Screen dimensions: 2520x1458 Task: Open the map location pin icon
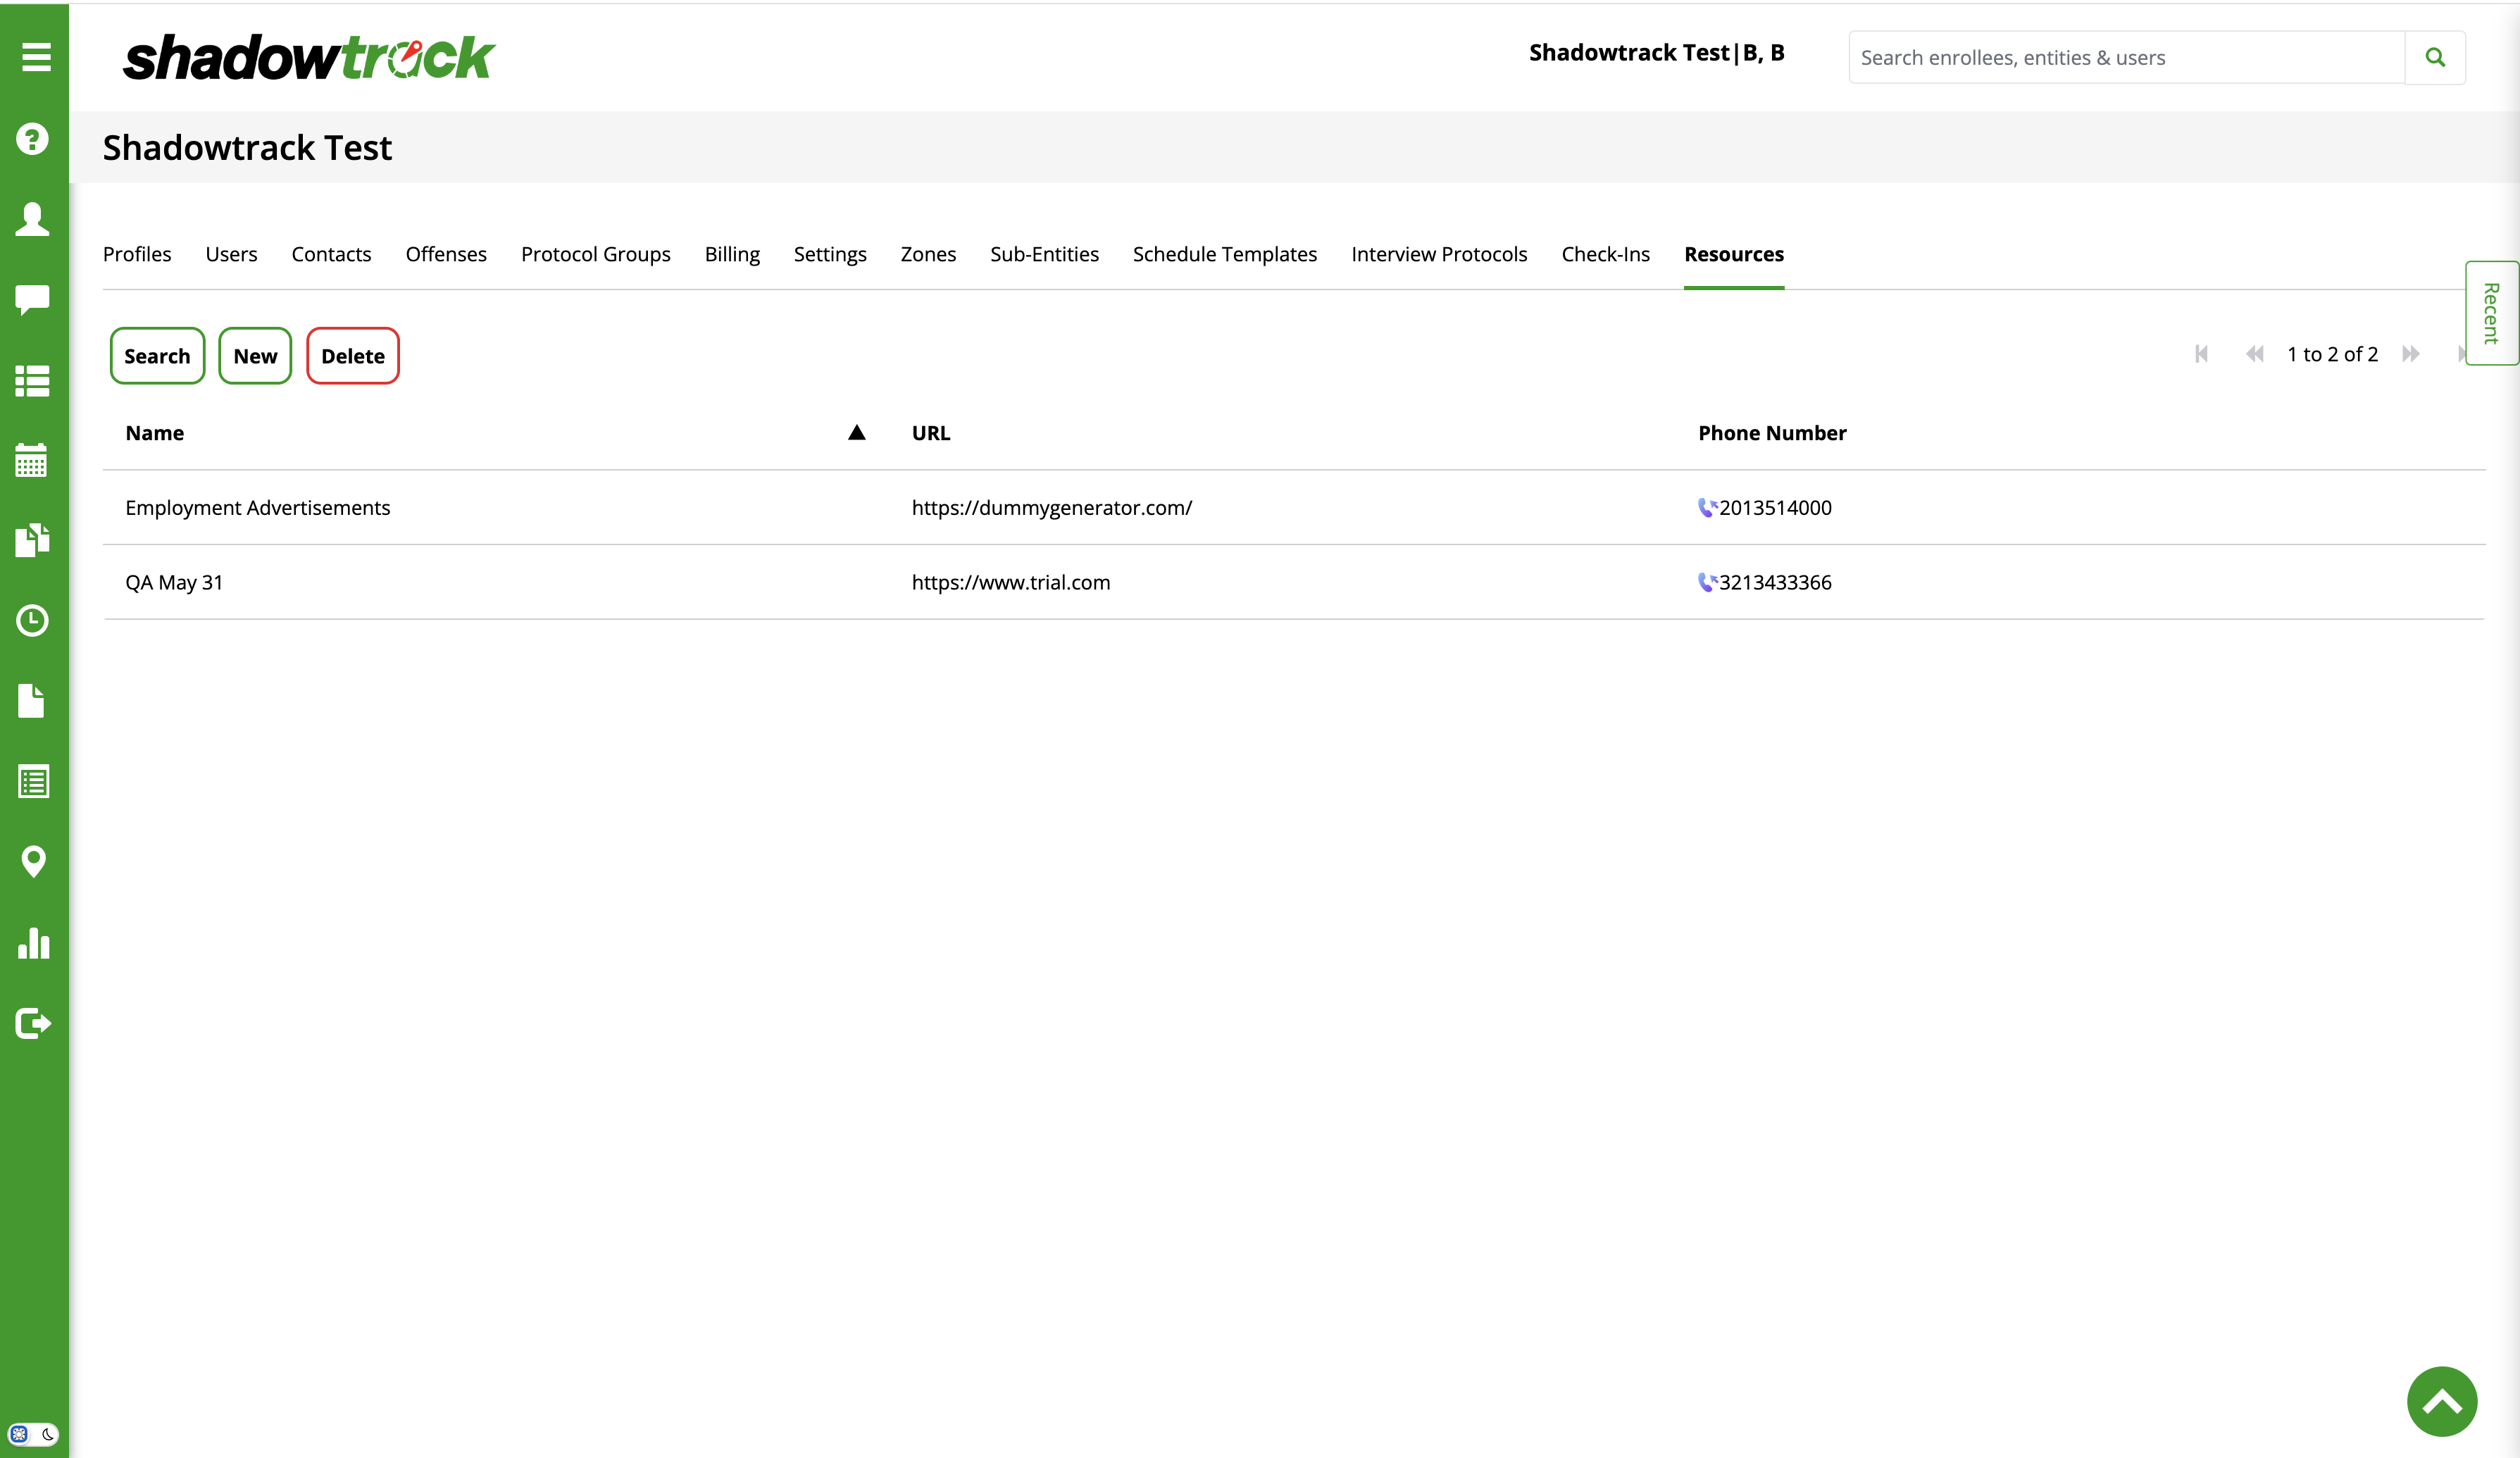coord(33,861)
